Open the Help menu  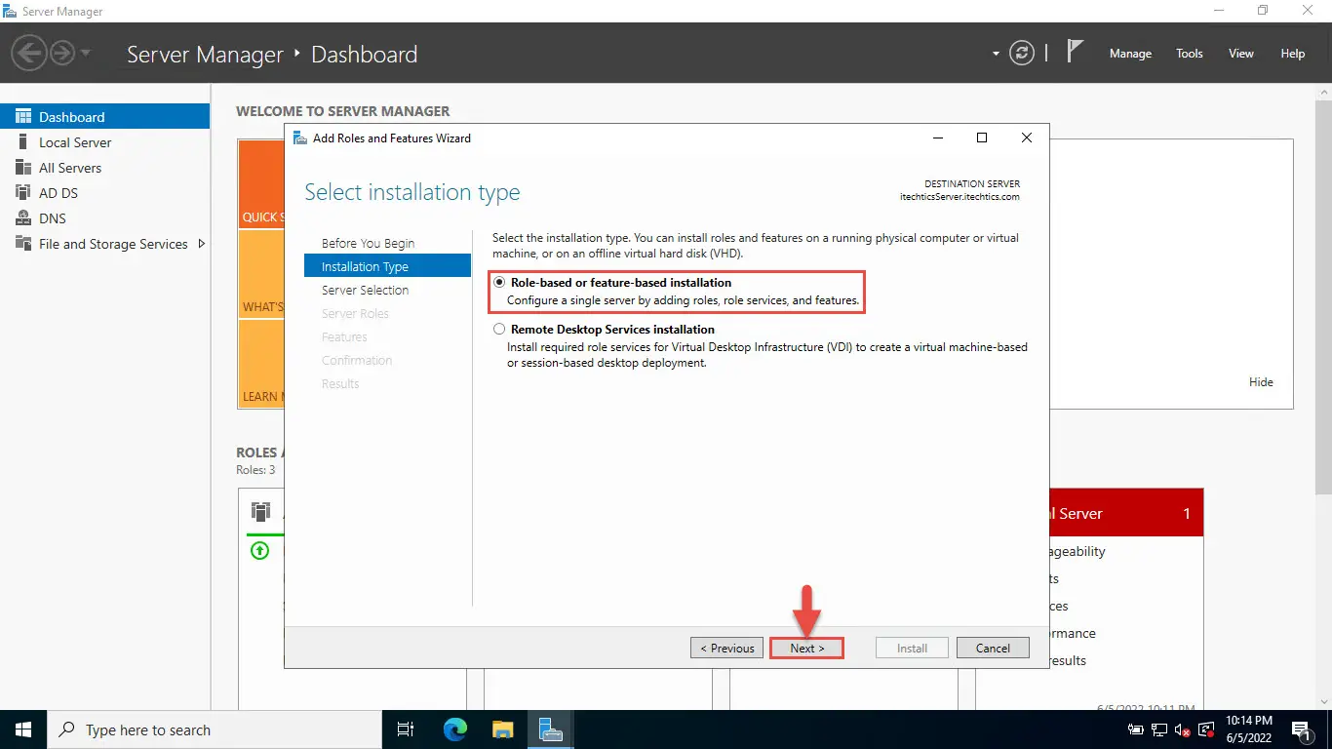(1293, 54)
